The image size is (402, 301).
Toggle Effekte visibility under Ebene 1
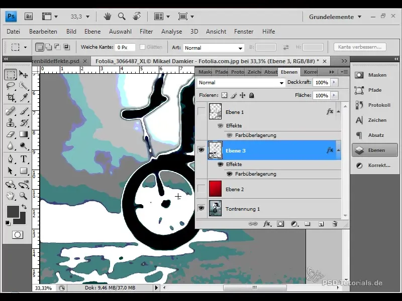tap(220, 126)
